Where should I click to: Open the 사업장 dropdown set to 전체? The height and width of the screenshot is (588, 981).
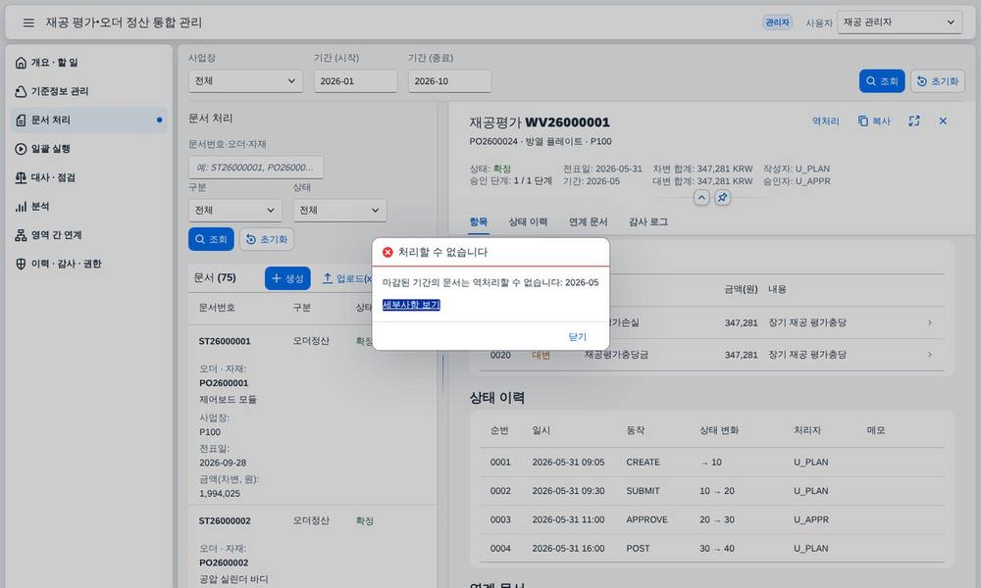pos(245,81)
